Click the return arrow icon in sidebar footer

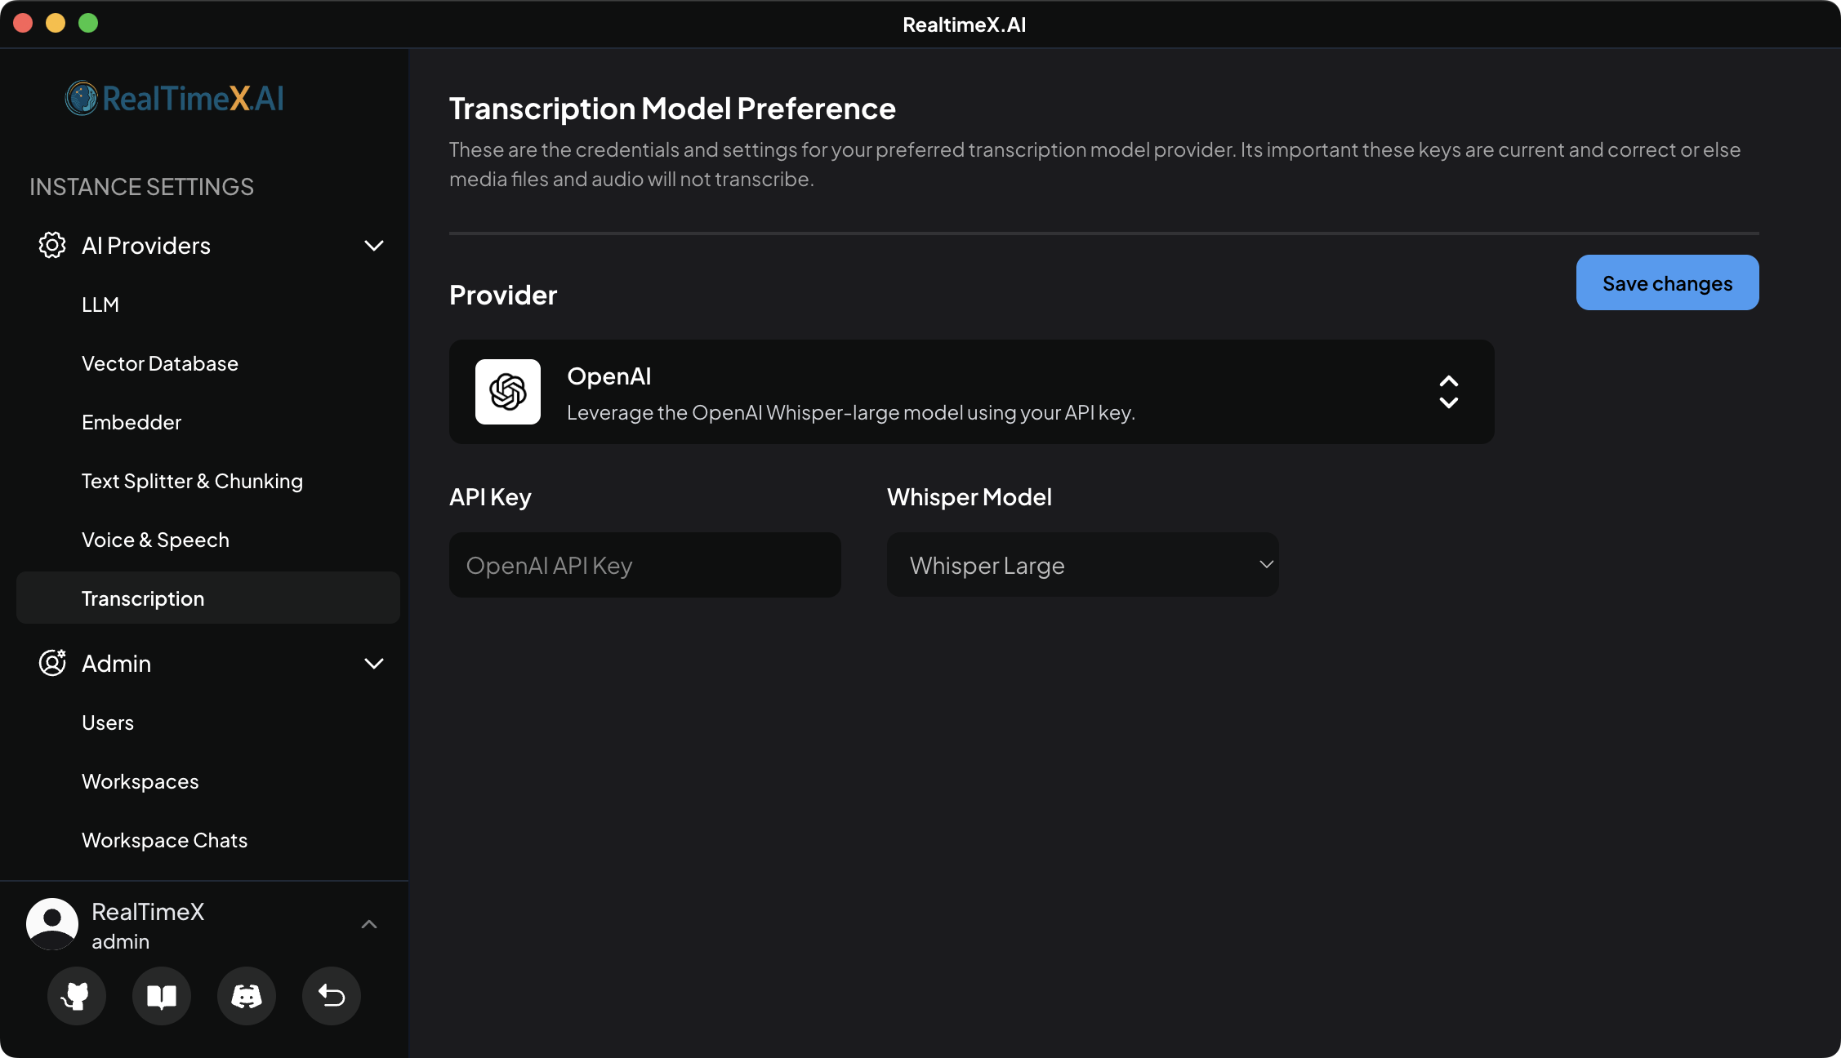pos(331,996)
